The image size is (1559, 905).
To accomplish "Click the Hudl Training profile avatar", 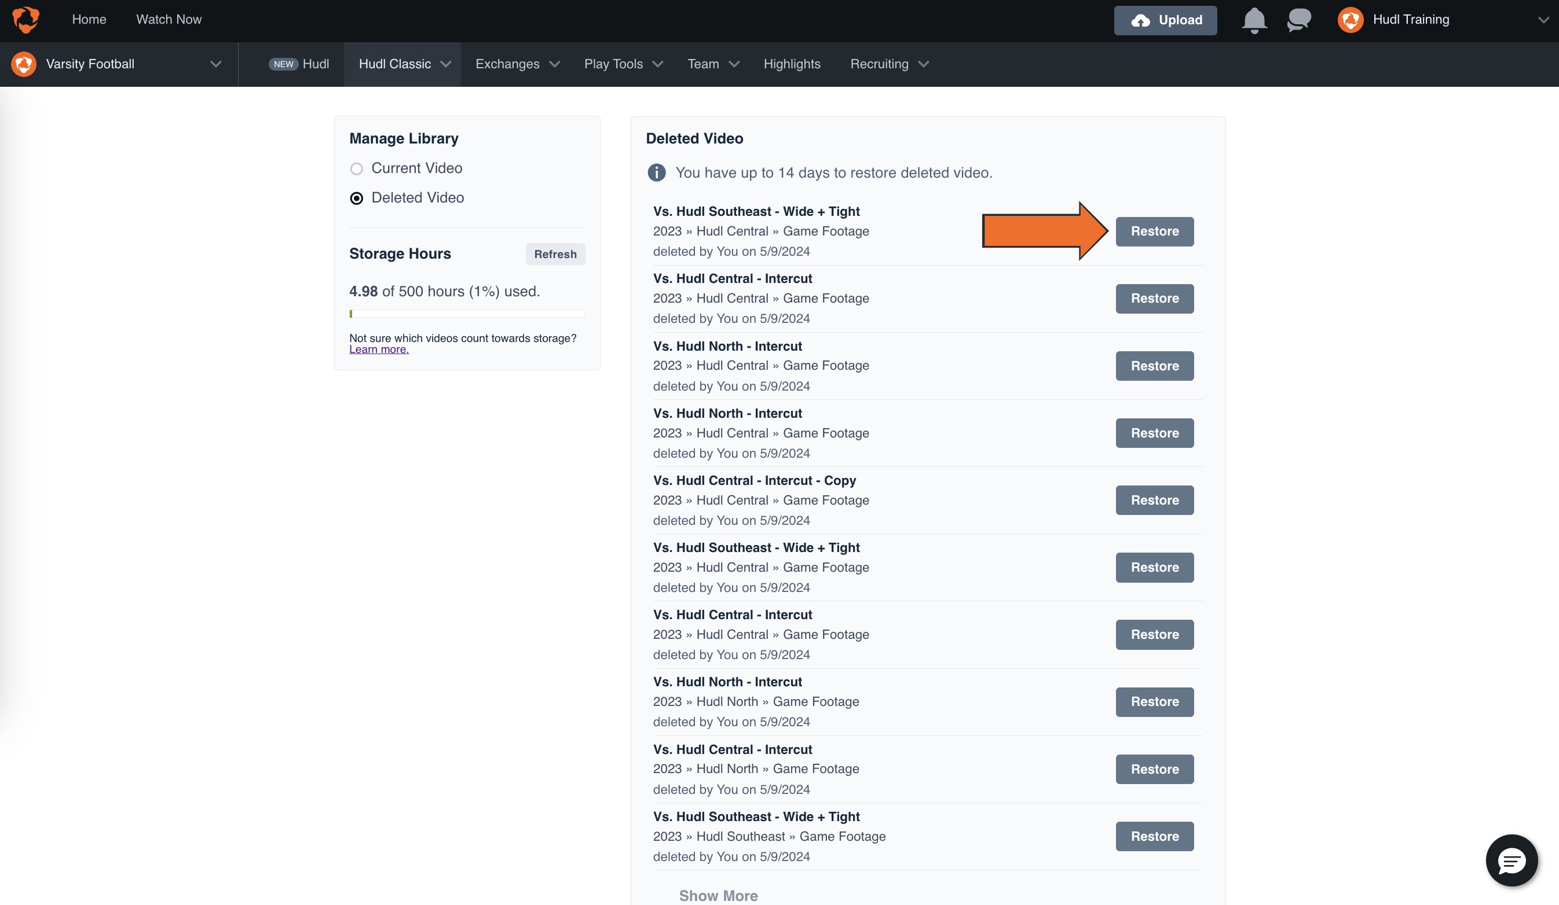I will click(x=1351, y=20).
